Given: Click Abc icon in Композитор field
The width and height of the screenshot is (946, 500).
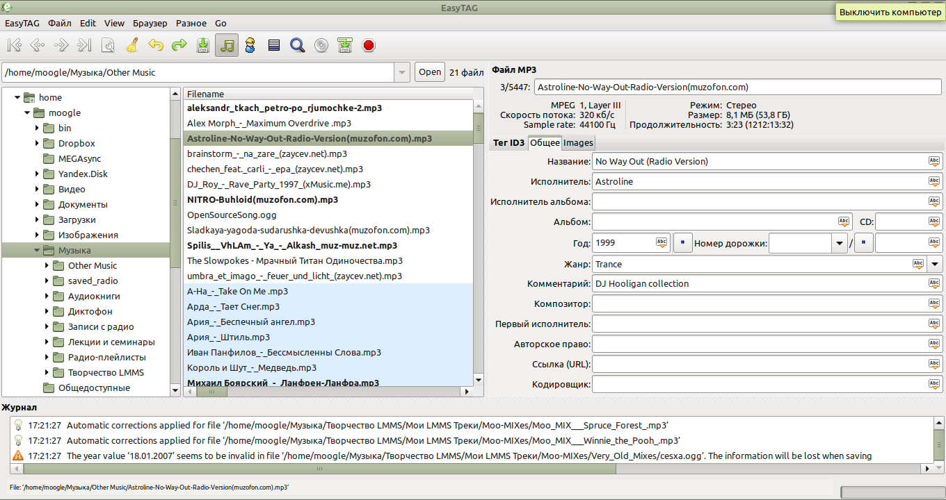Looking at the screenshot, I should [934, 303].
